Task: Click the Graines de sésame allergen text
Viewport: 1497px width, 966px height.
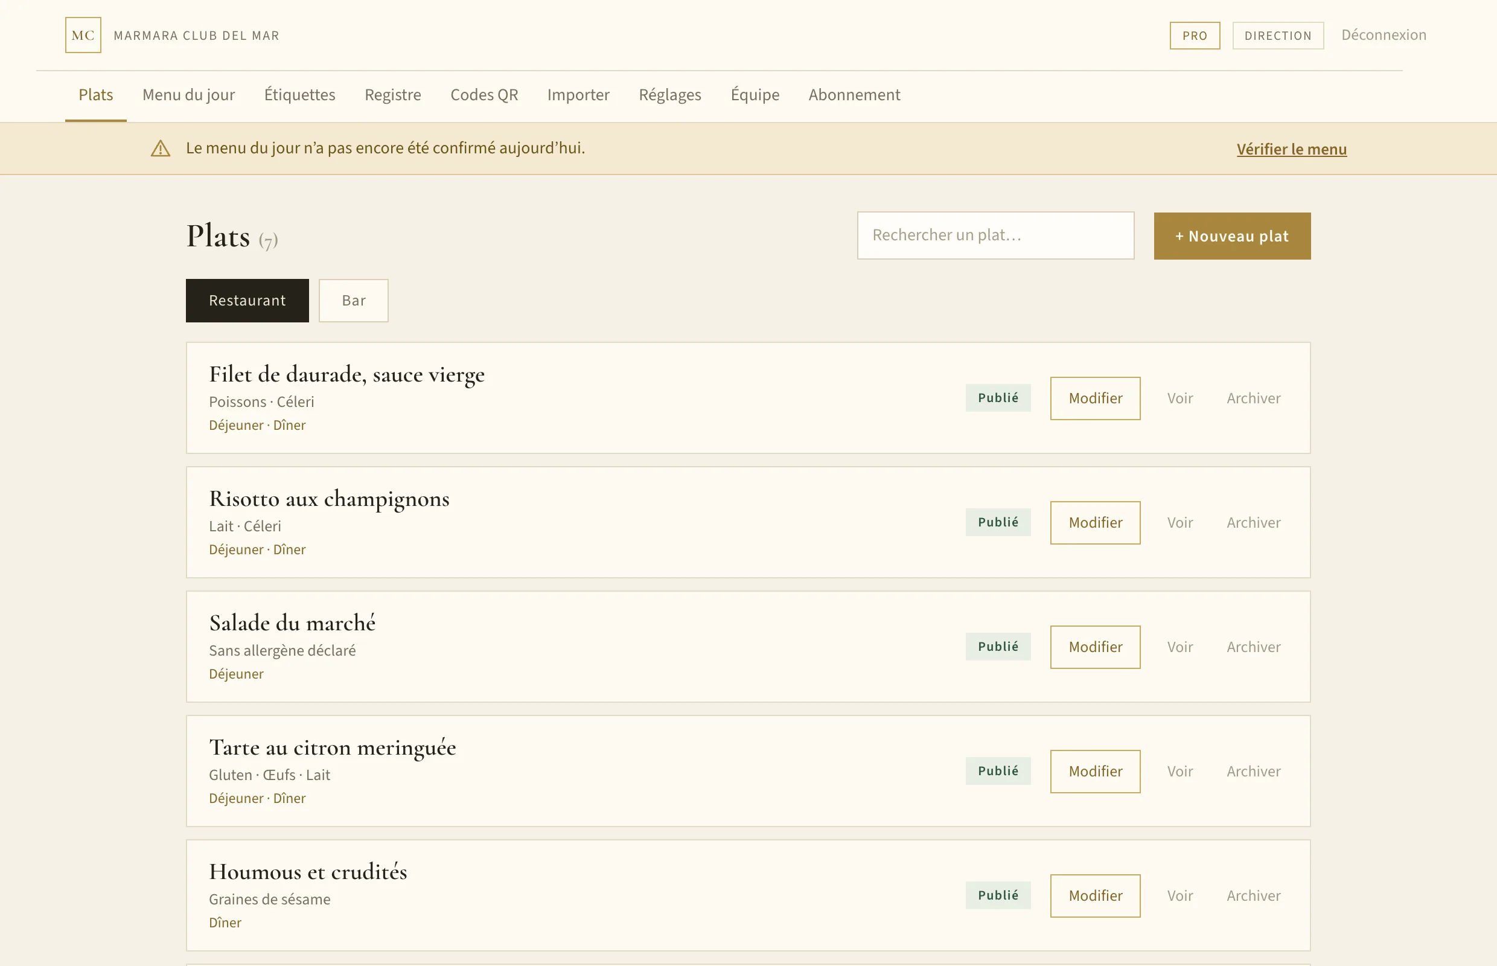Action: (x=270, y=900)
